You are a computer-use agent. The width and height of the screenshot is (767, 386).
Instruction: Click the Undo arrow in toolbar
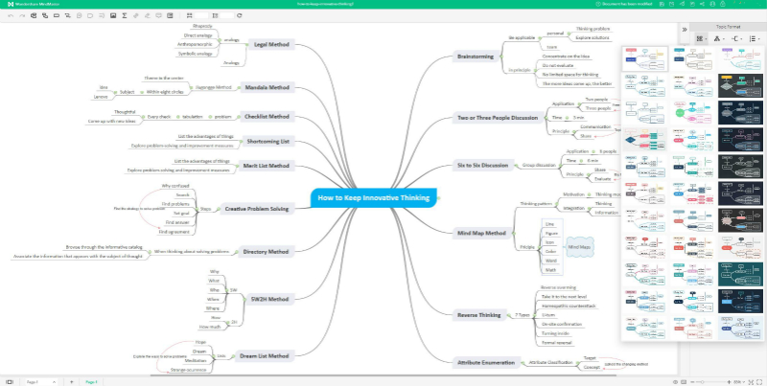tap(9, 15)
